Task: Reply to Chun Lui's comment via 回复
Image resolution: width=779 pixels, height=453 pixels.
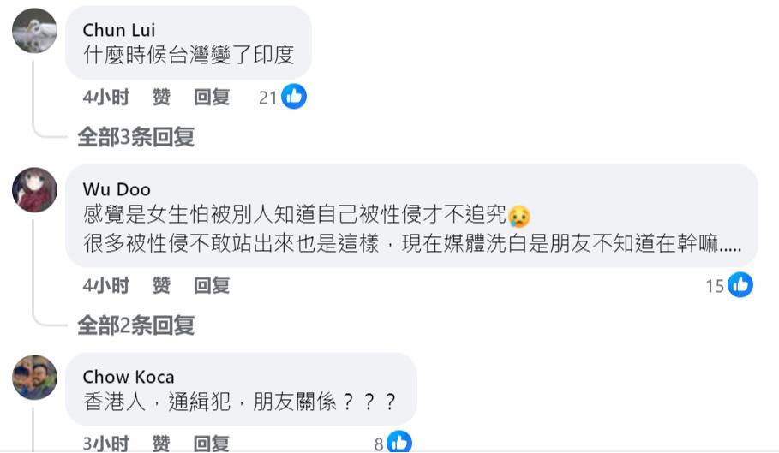Action: pos(212,98)
